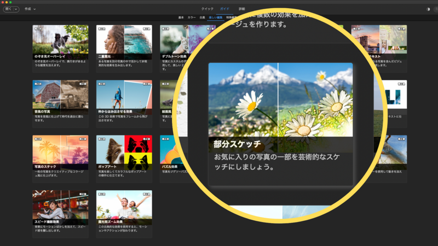Viewport: 438px width, 246px height.
Task: Switch to the 詳細 mode tab
Action: tap(241, 9)
